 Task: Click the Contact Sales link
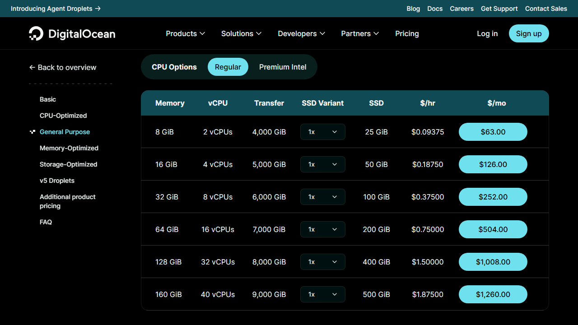pyautogui.click(x=546, y=9)
